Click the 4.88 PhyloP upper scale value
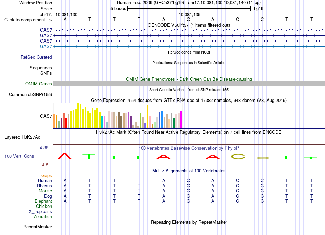This screenshot has width=325, height=235. tap(44, 148)
